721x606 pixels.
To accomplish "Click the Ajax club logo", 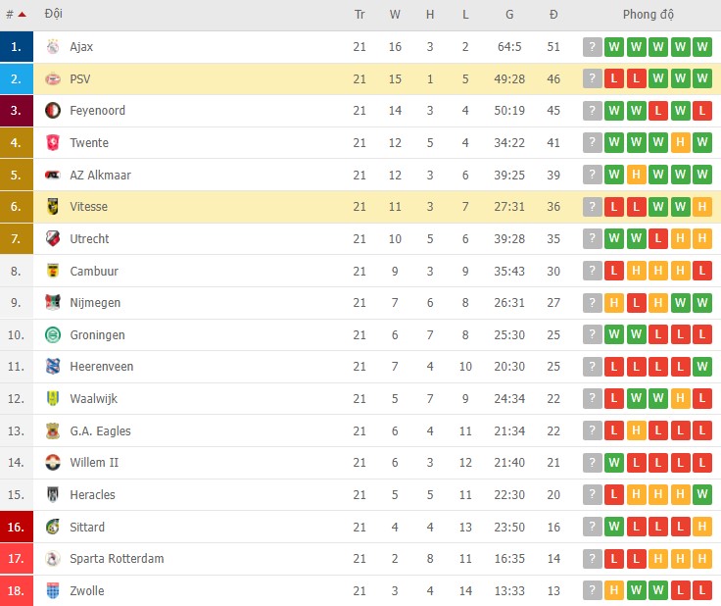I will tap(53, 47).
